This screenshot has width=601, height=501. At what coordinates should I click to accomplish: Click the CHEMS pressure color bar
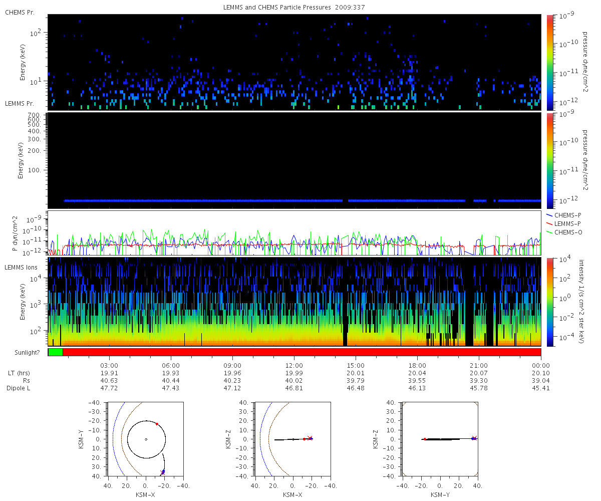[549, 62]
